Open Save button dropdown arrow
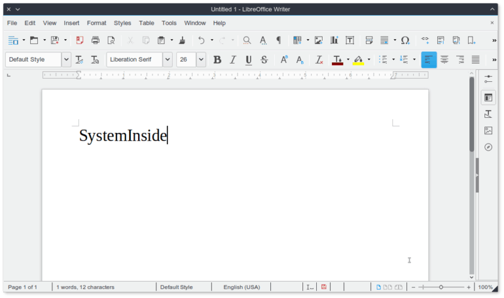This screenshot has width=504, height=298. 66,40
